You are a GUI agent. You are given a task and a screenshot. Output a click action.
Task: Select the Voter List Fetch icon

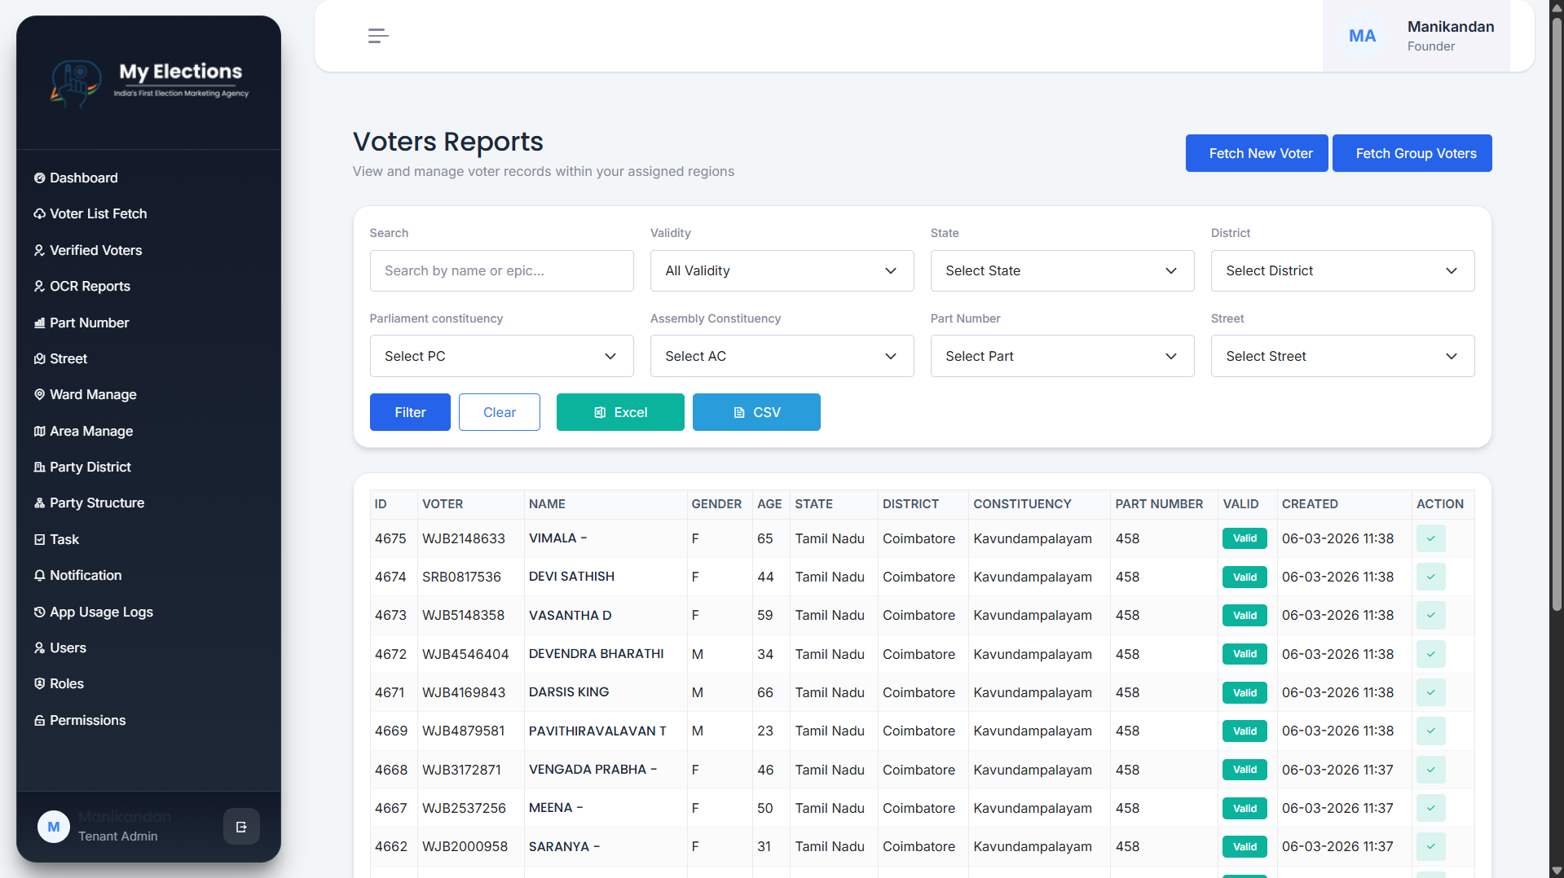click(x=39, y=213)
